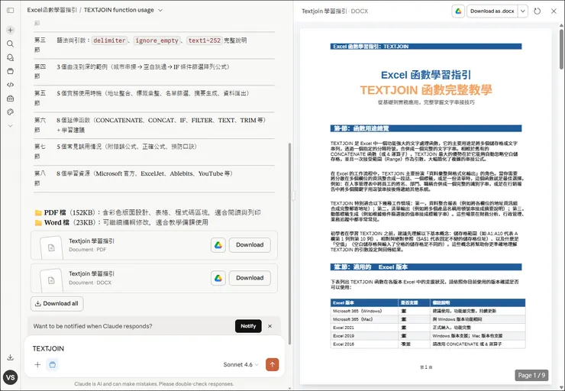Save the DOCX file to Google Drive
Viewport: 565px width, 391px height.
218,278
